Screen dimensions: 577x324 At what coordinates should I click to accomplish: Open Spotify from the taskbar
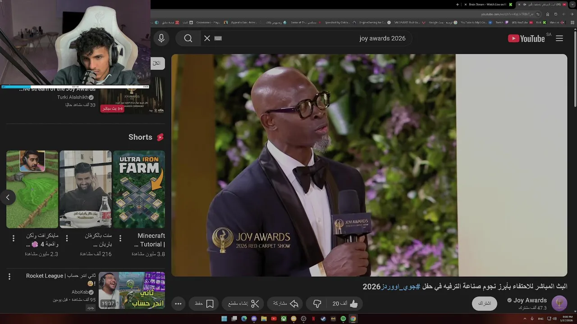[343, 319]
